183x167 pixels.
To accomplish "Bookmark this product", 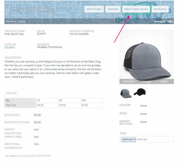I will pyautogui.click(x=113, y=9).
